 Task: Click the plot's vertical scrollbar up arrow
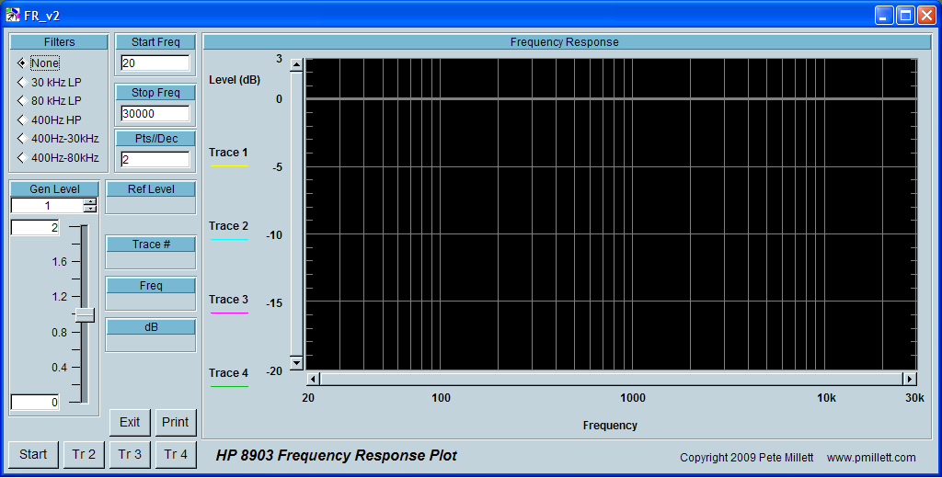click(x=296, y=65)
